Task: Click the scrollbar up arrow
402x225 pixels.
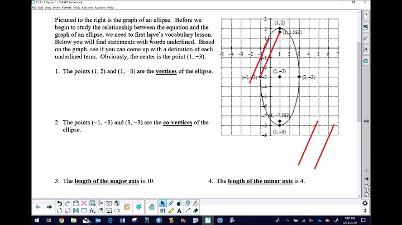Action: (359, 12)
